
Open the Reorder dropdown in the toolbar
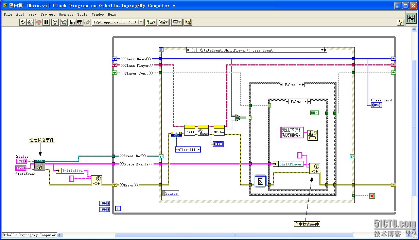(x=177, y=22)
